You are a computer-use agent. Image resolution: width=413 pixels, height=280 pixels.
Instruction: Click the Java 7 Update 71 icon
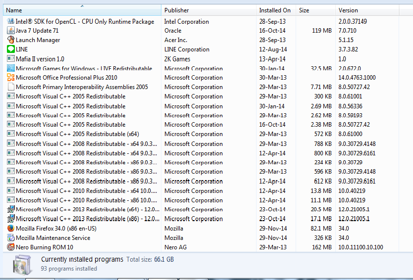pyautogui.click(x=10, y=31)
